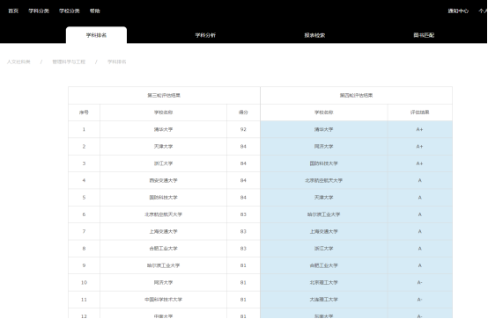This screenshot has width=488, height=319.
Task: Select 国防科技大学 in the fourth-round column
Action: click(x=323, y=163)
